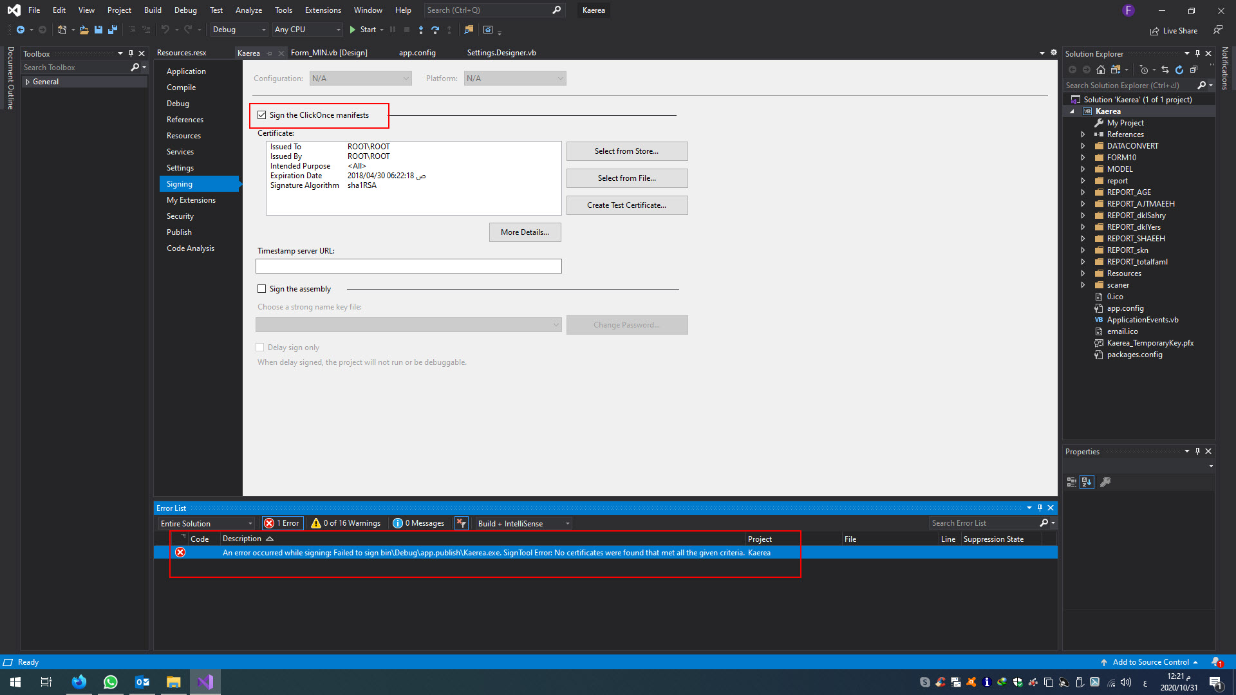This screenshot has width=1236, height=695.
Task: Expand the REPORT_AGE folder
Action: [1083, 192]
